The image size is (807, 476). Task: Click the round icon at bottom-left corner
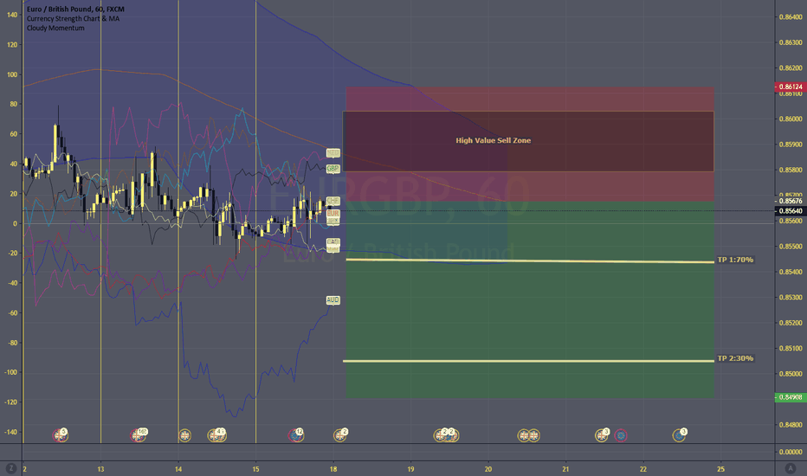point(10,467)
